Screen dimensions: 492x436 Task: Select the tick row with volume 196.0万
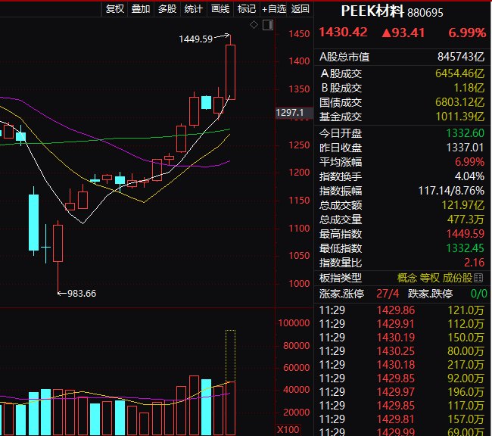coord(402,392)
